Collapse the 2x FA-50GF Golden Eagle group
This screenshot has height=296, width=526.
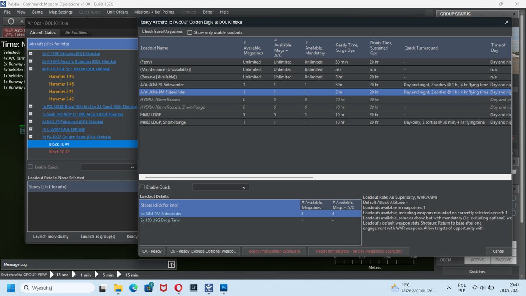(31, 137)
